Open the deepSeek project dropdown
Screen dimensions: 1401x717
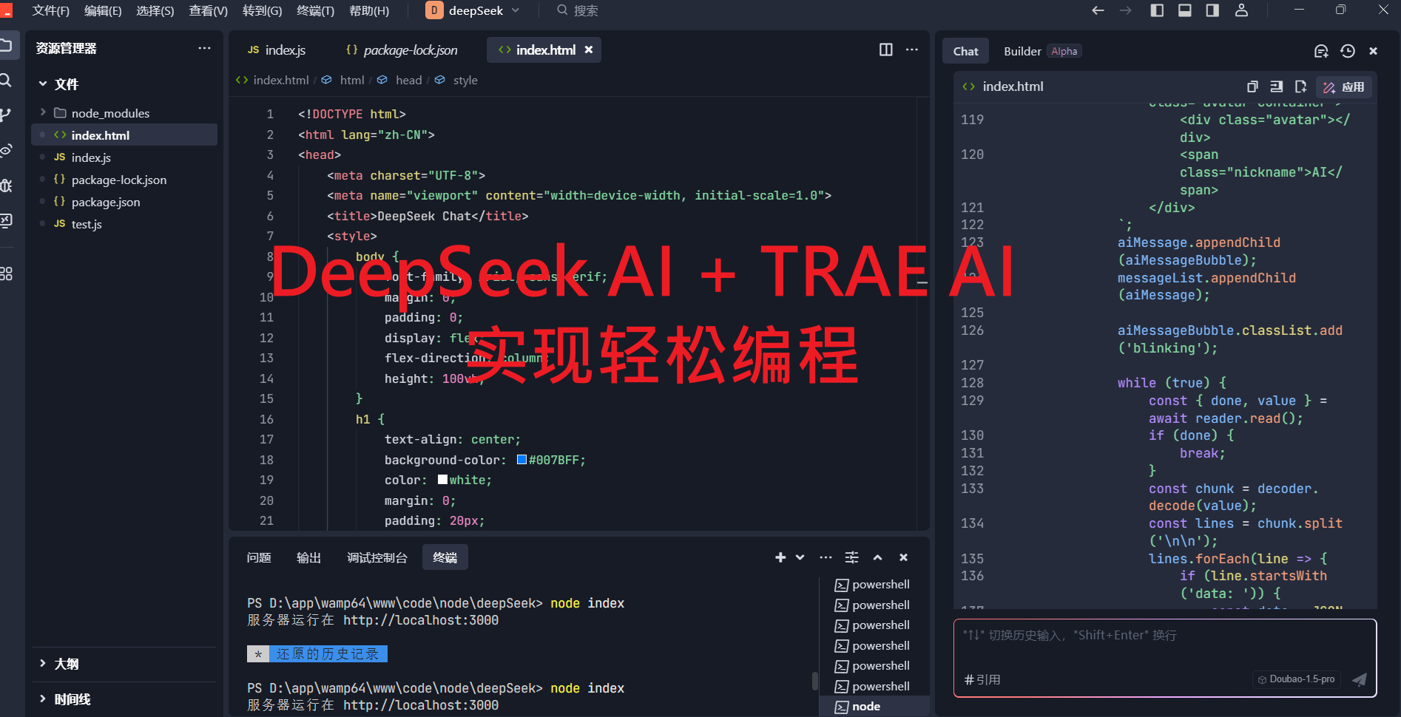pos(473,10)
